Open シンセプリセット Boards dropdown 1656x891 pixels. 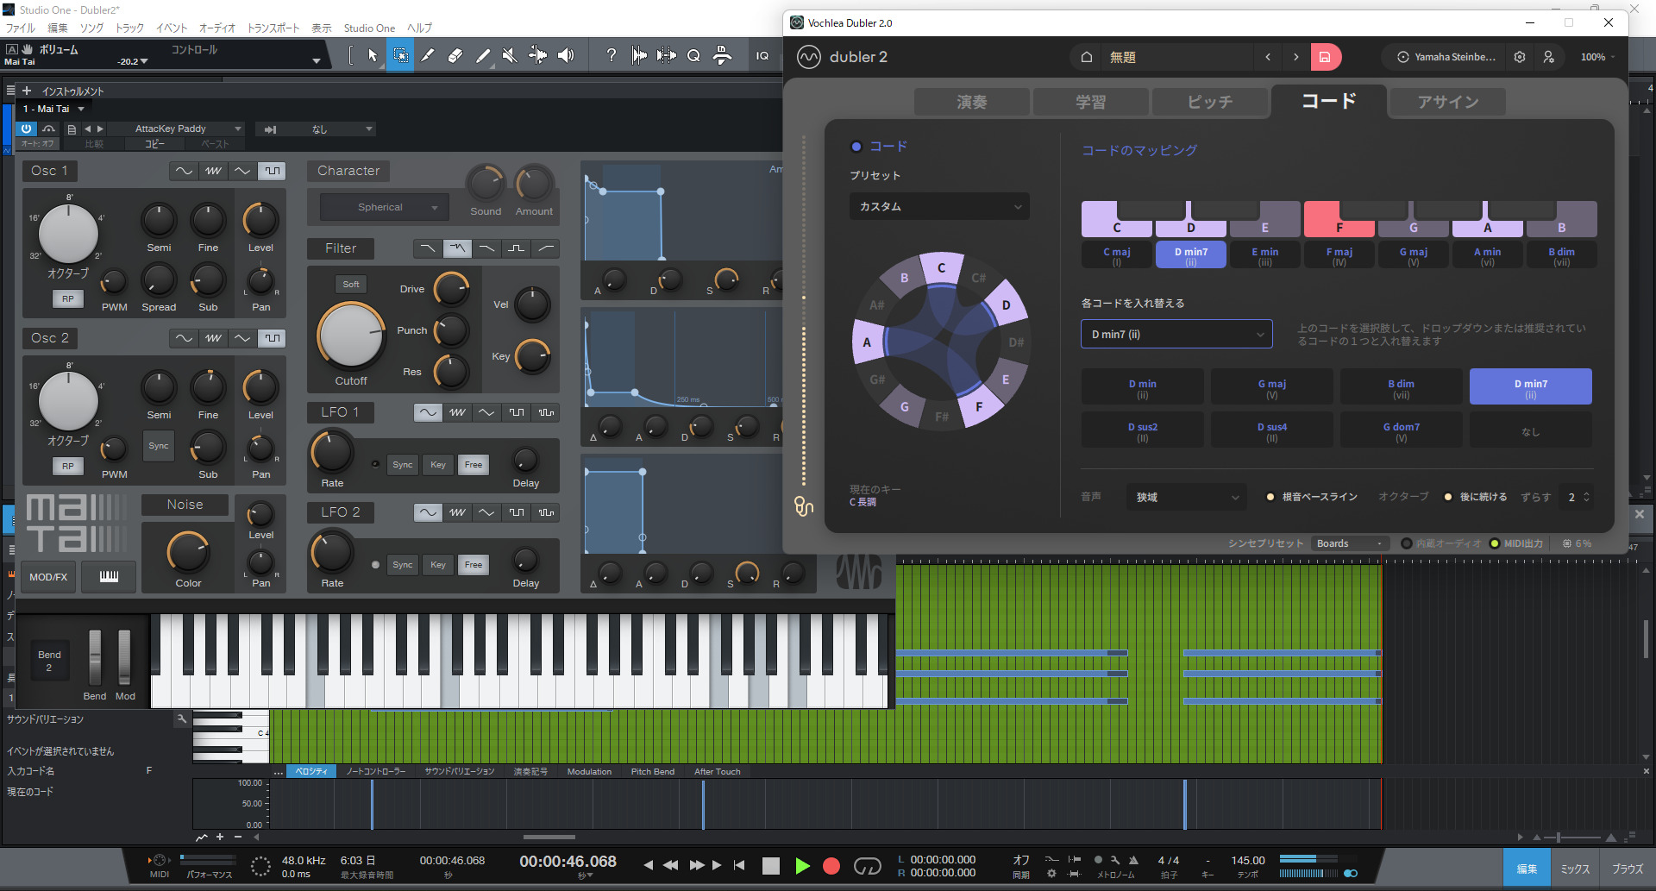click(x=1350, y=543)
